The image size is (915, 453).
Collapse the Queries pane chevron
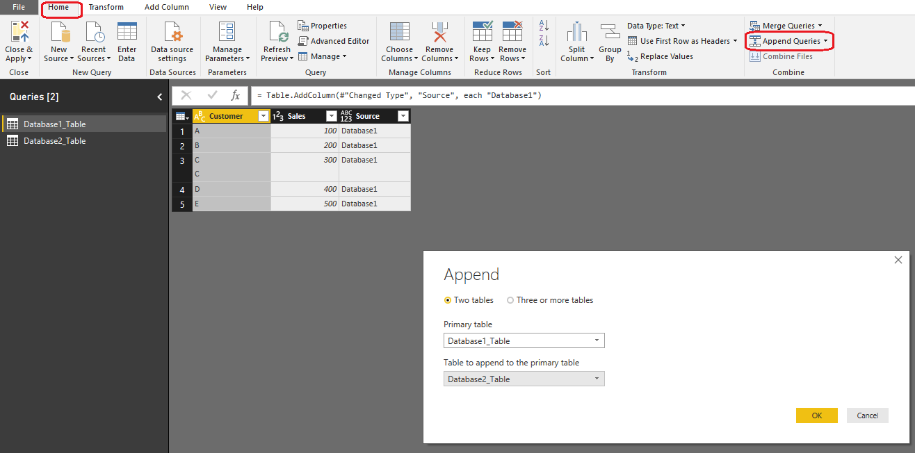(159, 97)
